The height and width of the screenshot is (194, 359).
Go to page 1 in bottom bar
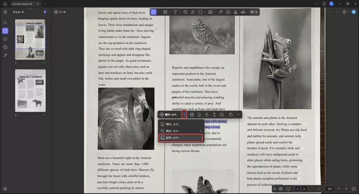(297, 189)
